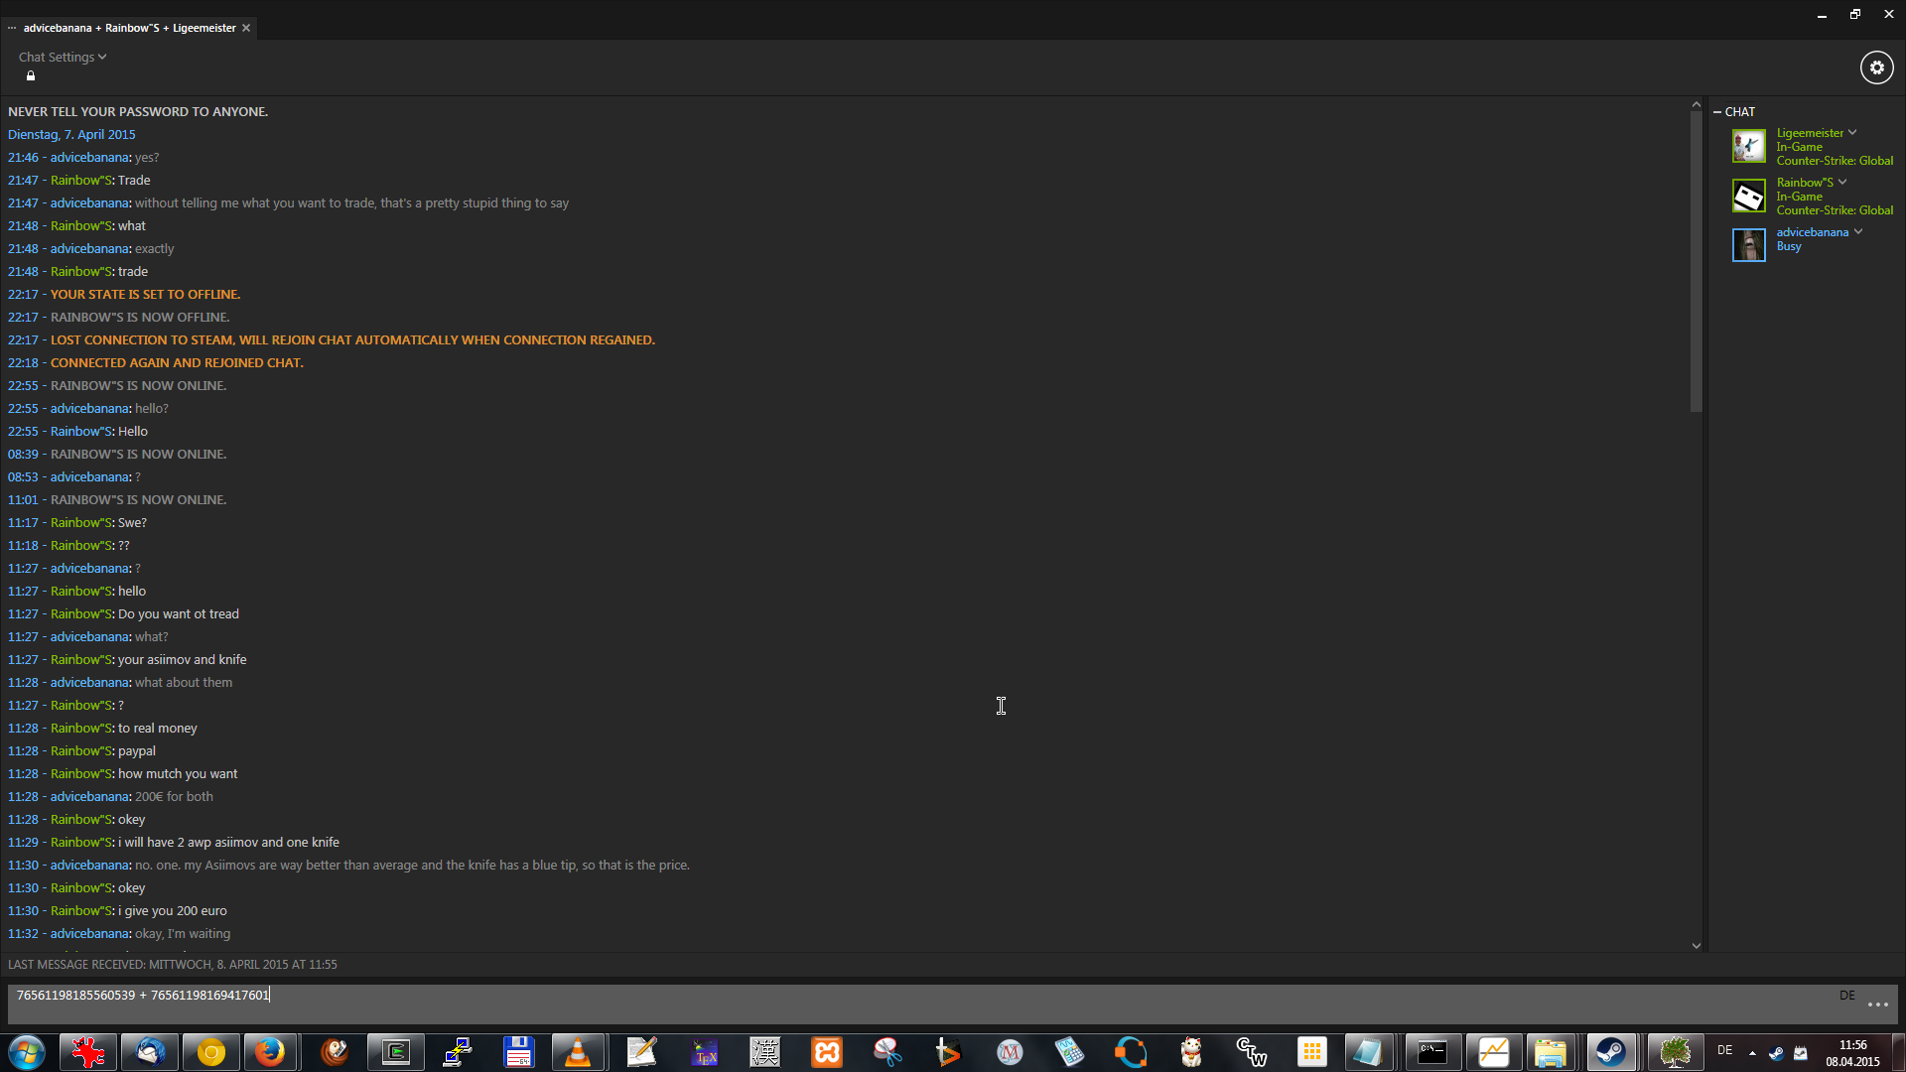Click Steam tray icon in system tray

1776,1052
